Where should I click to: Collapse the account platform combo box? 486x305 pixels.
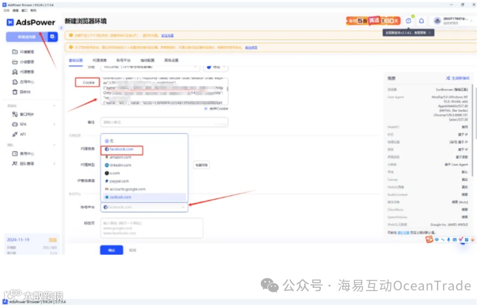[x=144, y=207]
